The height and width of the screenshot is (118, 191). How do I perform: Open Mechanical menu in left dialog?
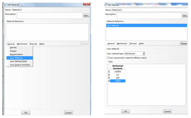point(22,44)
